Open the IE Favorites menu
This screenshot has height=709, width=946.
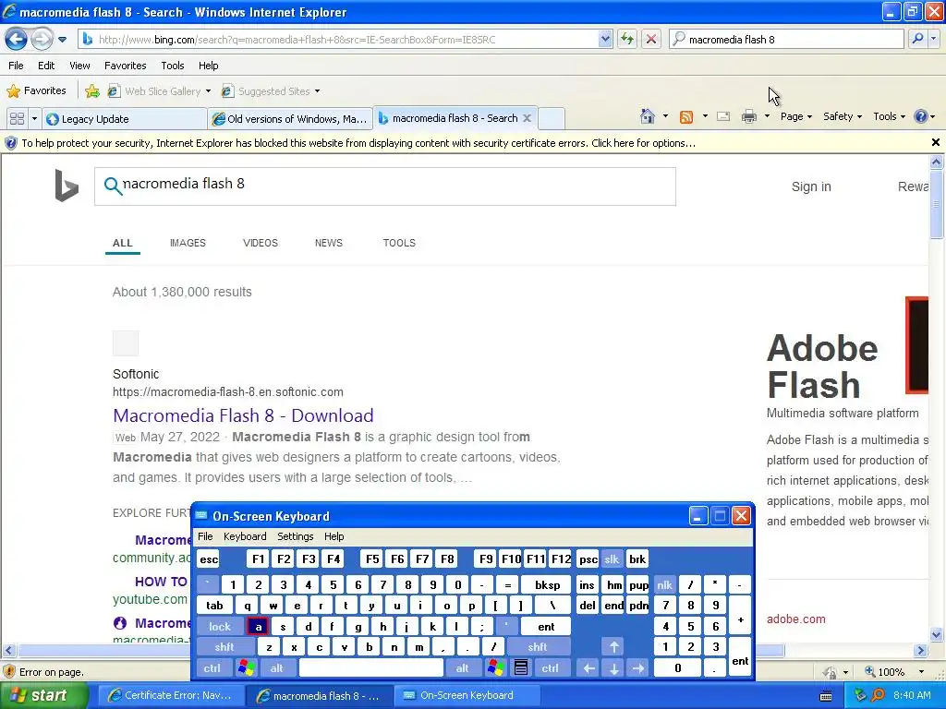click(x=125, y=66)
